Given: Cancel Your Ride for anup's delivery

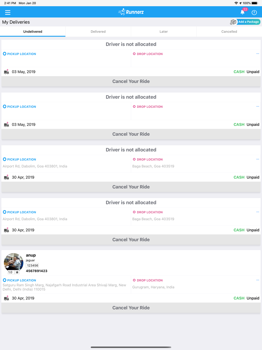Looking at the screenshot, I should click(x=131, y=308).
